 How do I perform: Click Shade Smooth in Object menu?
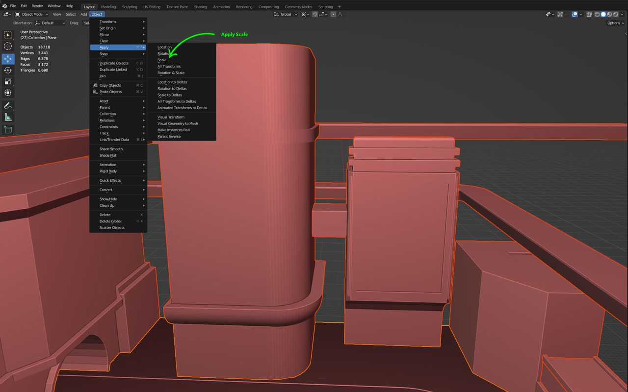click(x=111, y=149)
